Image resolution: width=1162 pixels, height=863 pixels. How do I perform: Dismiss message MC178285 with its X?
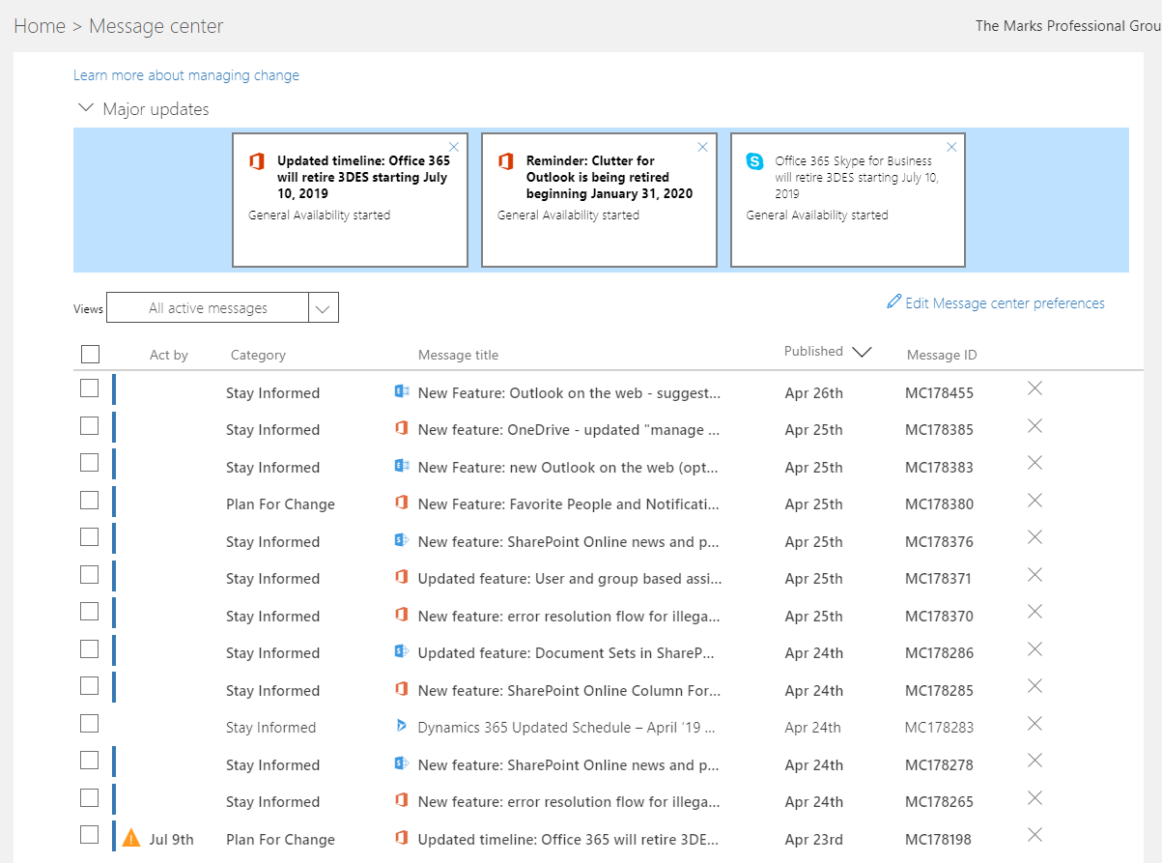1034,686
